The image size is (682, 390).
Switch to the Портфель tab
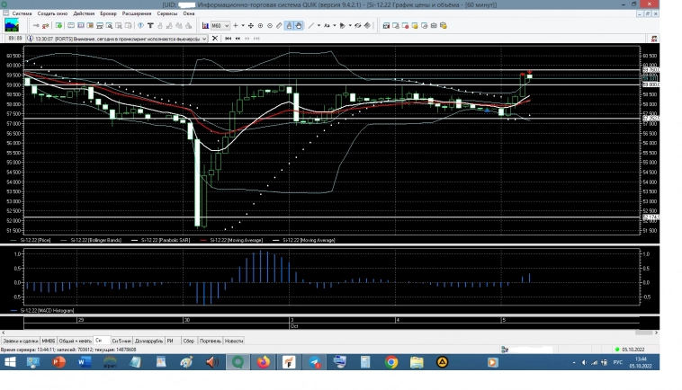[x=210, y=341]
